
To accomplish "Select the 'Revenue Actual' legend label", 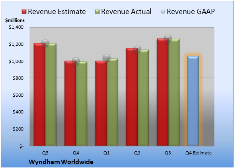I will (x=126, y=12).
